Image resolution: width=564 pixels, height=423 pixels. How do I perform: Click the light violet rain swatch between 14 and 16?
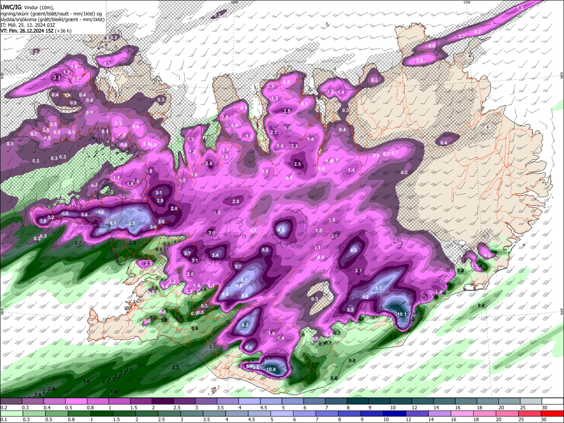[440, 414]
